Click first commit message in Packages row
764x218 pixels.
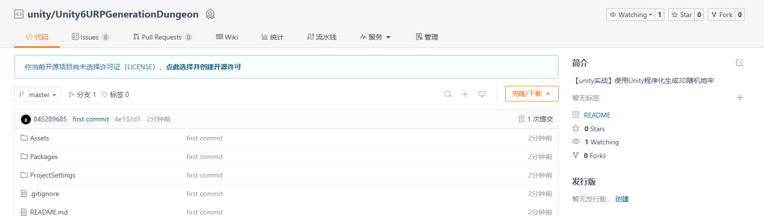point(205,157)
